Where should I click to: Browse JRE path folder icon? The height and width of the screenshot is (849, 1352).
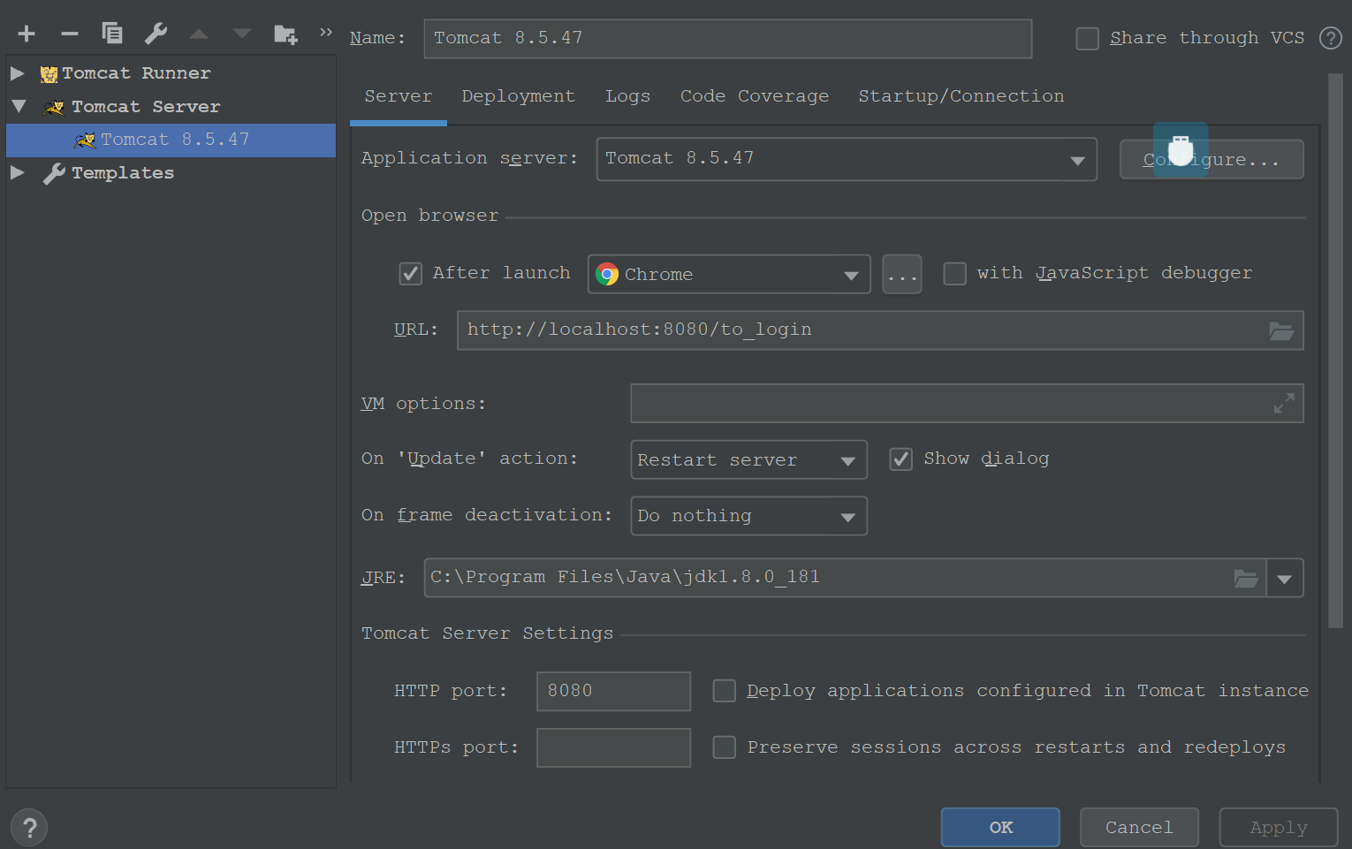pos(1246,579)
